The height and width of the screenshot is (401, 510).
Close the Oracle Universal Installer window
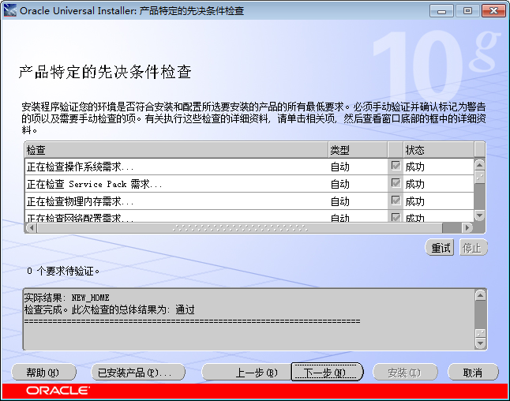[x=493, y=11]
